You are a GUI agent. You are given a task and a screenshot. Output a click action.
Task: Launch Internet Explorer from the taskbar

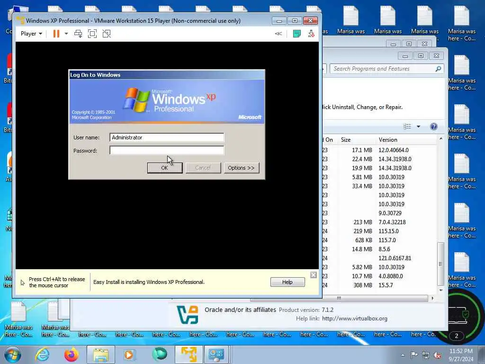pyautogui.click(x=42, y=355)
